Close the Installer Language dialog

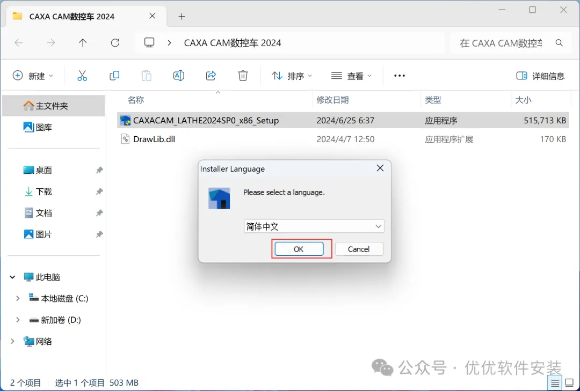click(x=380, y=168)
